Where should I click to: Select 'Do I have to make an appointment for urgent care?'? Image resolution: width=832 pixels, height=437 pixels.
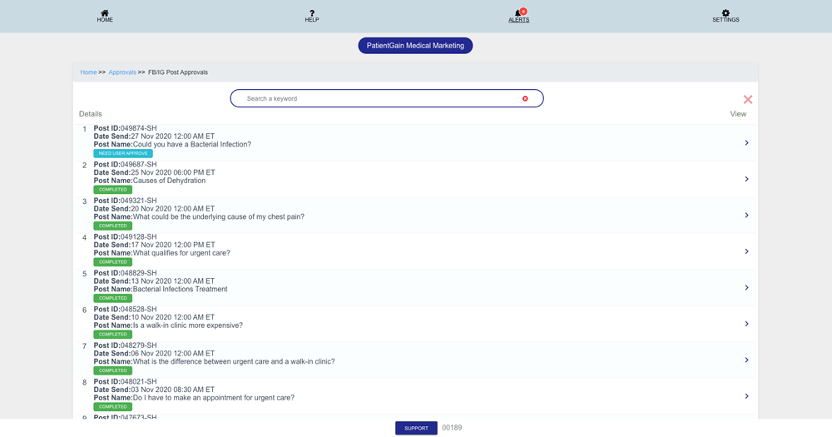(x=213, y=398)
